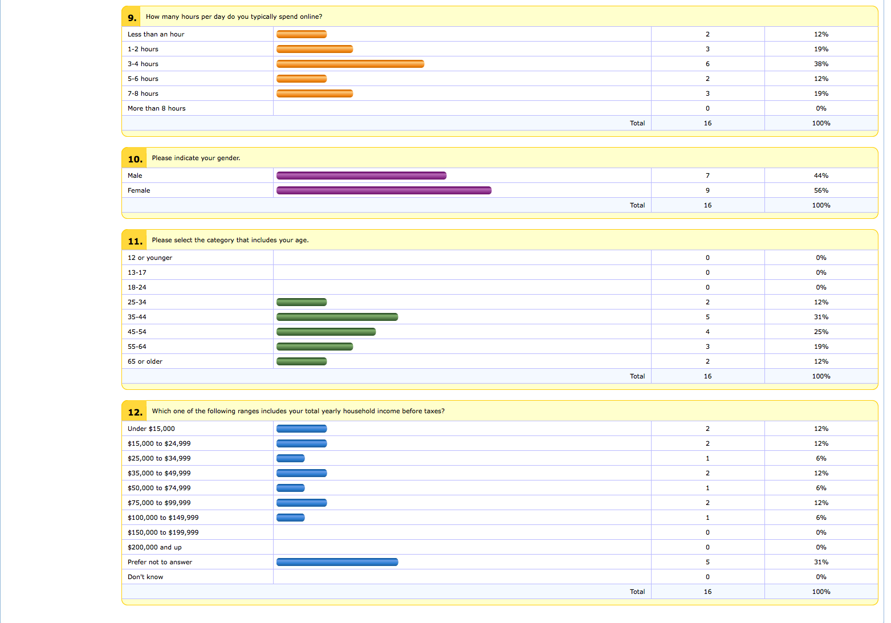
Task: Click the yearly household income question text
Action: pyautogui.click(x=298, y=411)
